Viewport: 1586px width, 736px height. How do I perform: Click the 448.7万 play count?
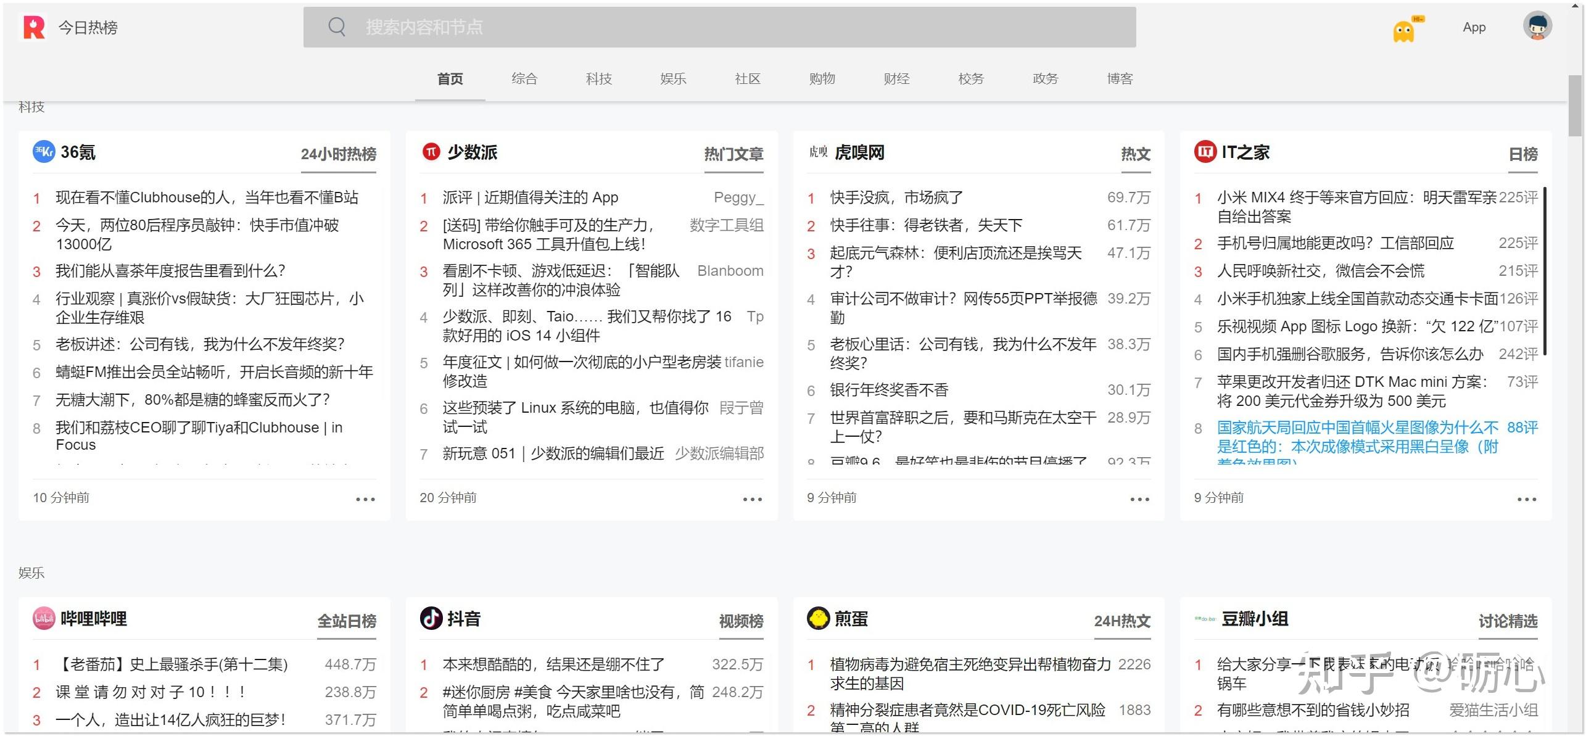click(x=350, y=664)
